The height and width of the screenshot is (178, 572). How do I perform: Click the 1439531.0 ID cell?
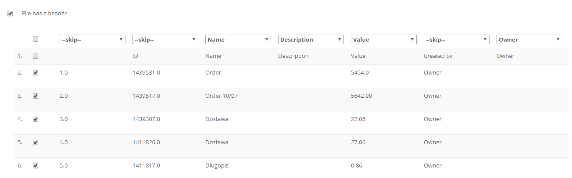coord(146,73)
